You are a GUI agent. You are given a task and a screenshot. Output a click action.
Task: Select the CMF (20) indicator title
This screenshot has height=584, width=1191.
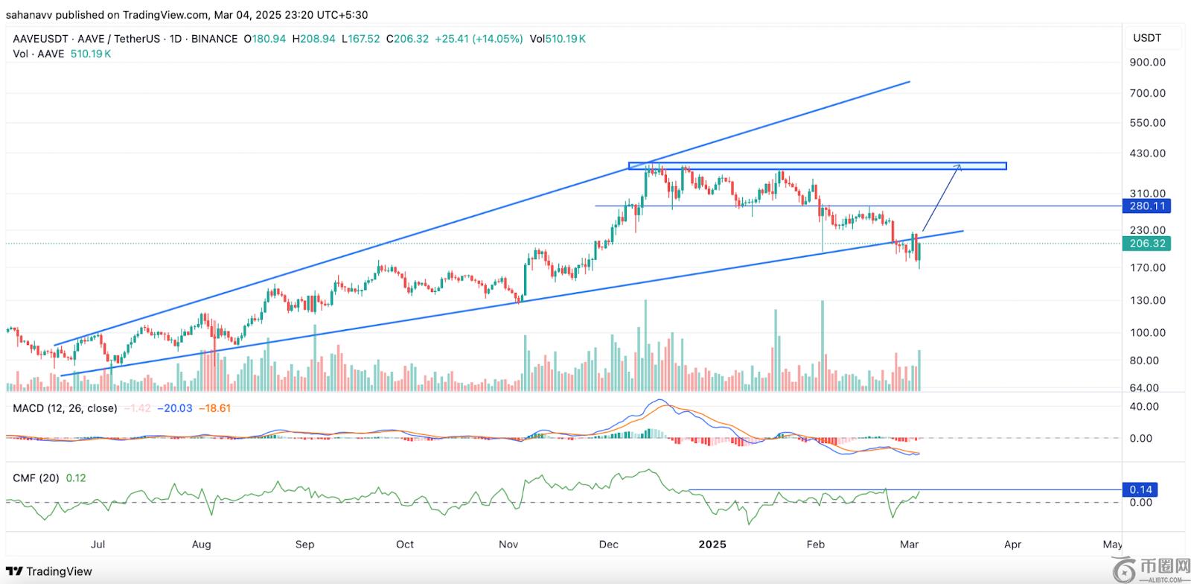[x=36, y=477]
